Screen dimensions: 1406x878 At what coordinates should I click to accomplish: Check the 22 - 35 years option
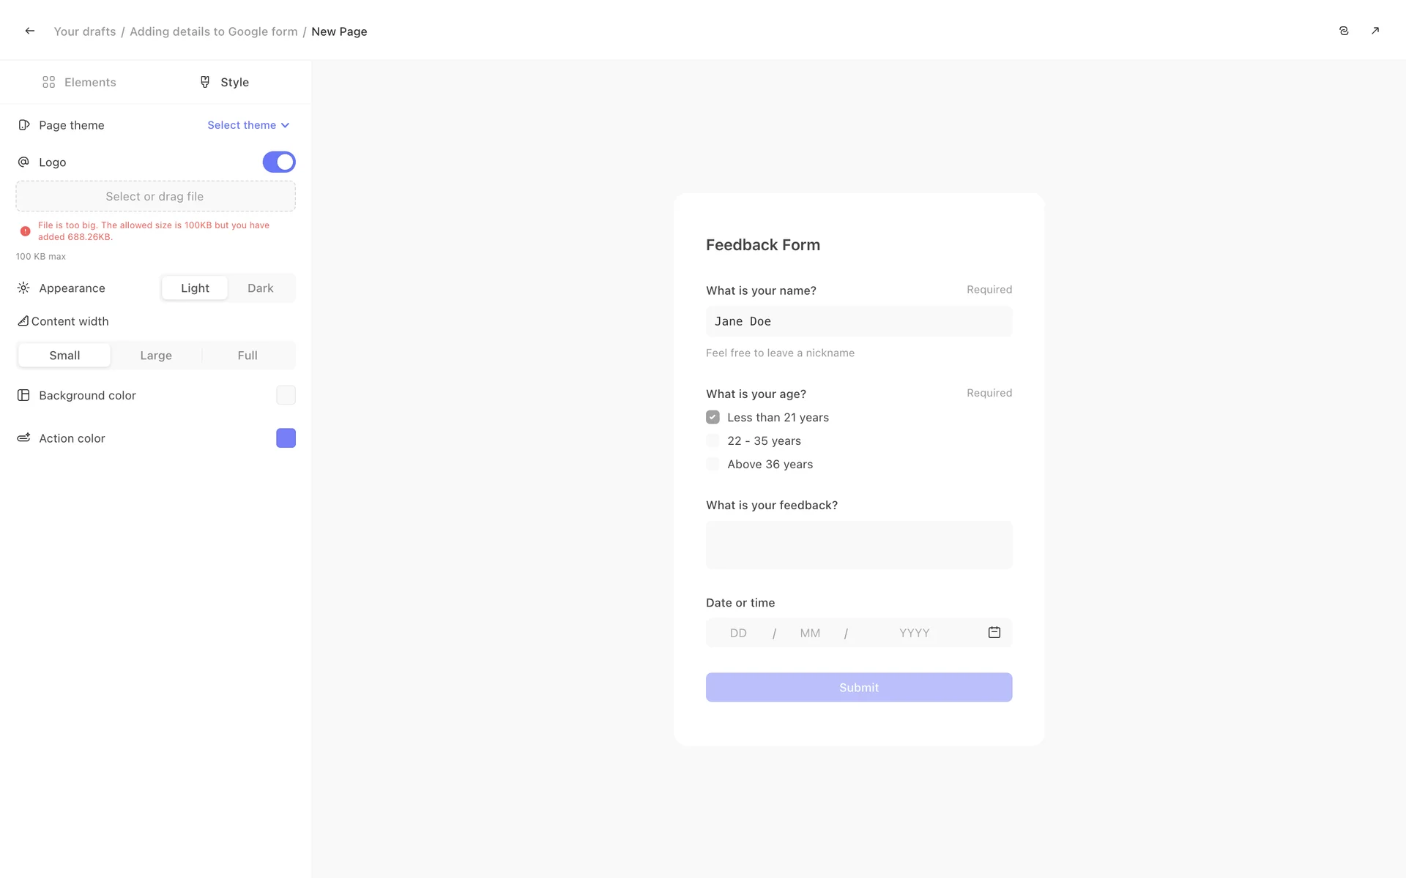tap(713, 440)
